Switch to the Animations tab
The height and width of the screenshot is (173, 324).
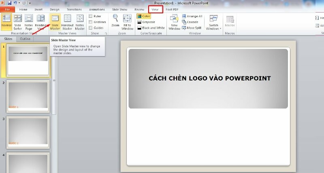click(97, 9)
